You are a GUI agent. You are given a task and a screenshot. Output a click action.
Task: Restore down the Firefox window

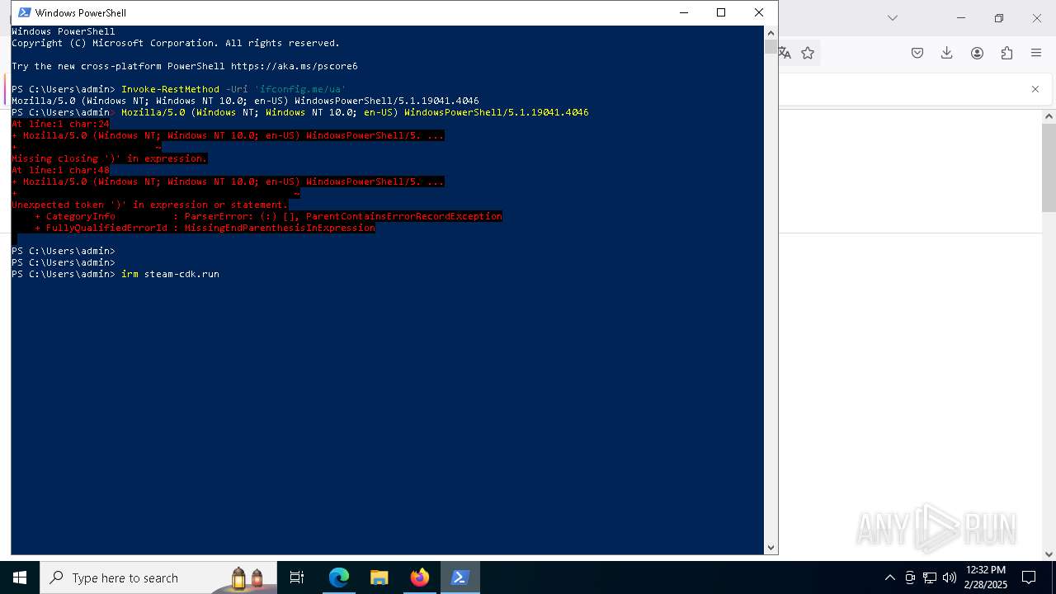[x=999, y=17]
